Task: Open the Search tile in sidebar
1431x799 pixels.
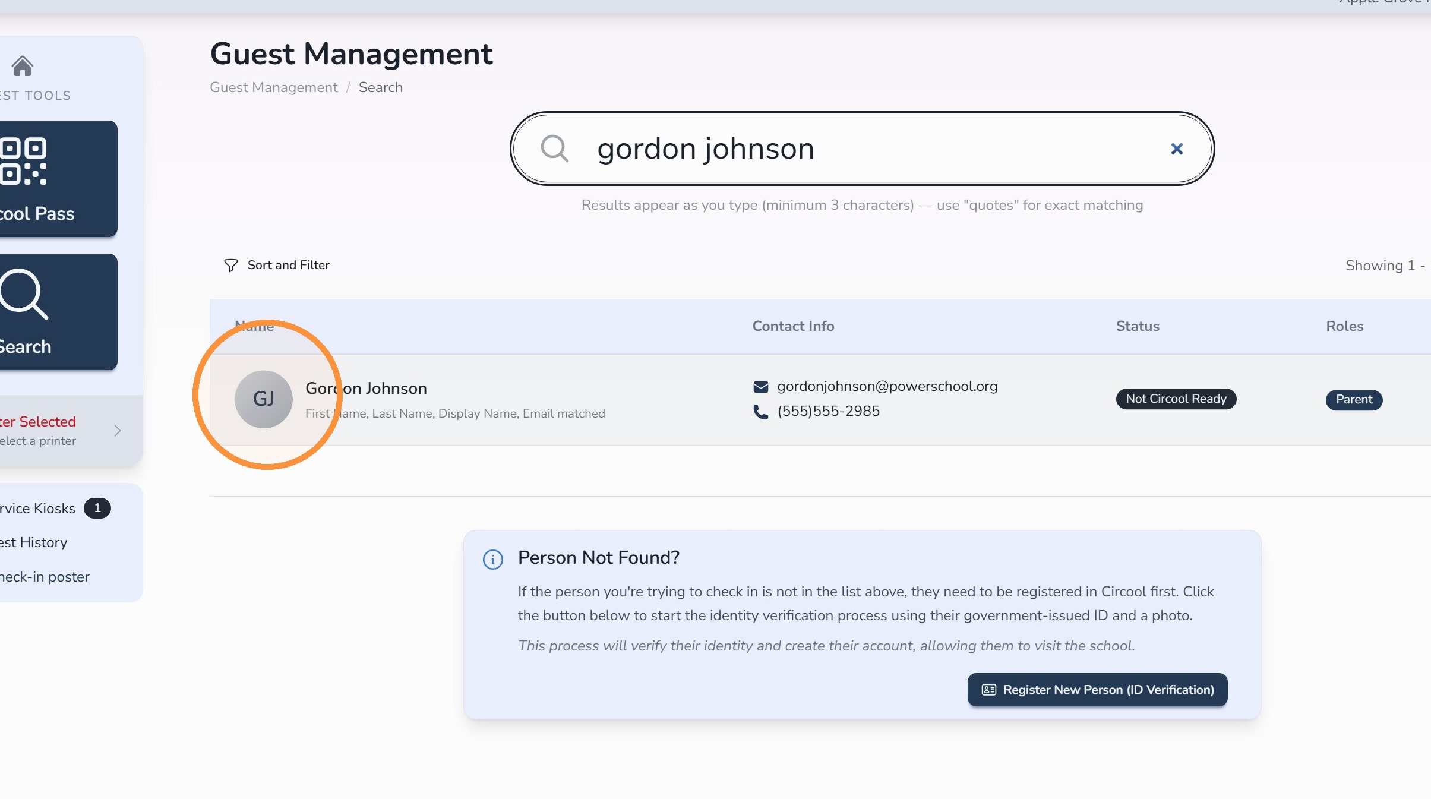Action: point(58,312)
